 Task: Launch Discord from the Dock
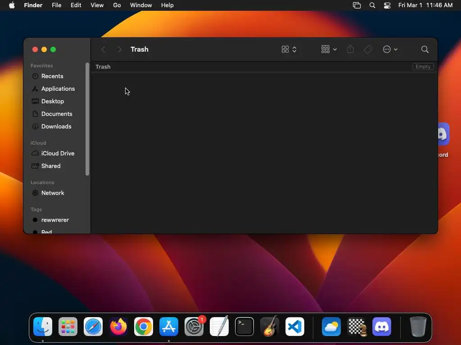[382, 327]
